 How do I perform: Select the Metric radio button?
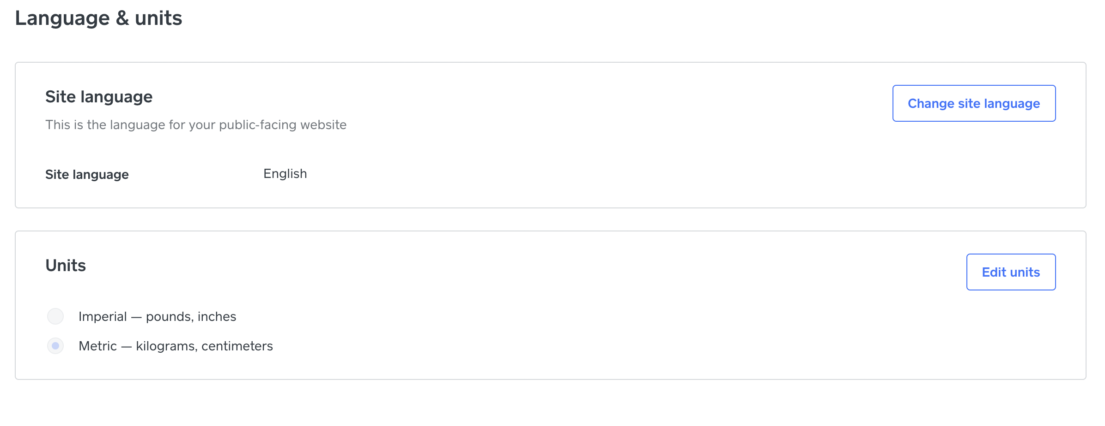click(55, 346)
